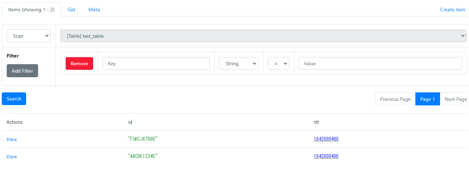This screenshot has width=469, height=171.
Task: Open the String type dropdown
Action: (239, 63)
